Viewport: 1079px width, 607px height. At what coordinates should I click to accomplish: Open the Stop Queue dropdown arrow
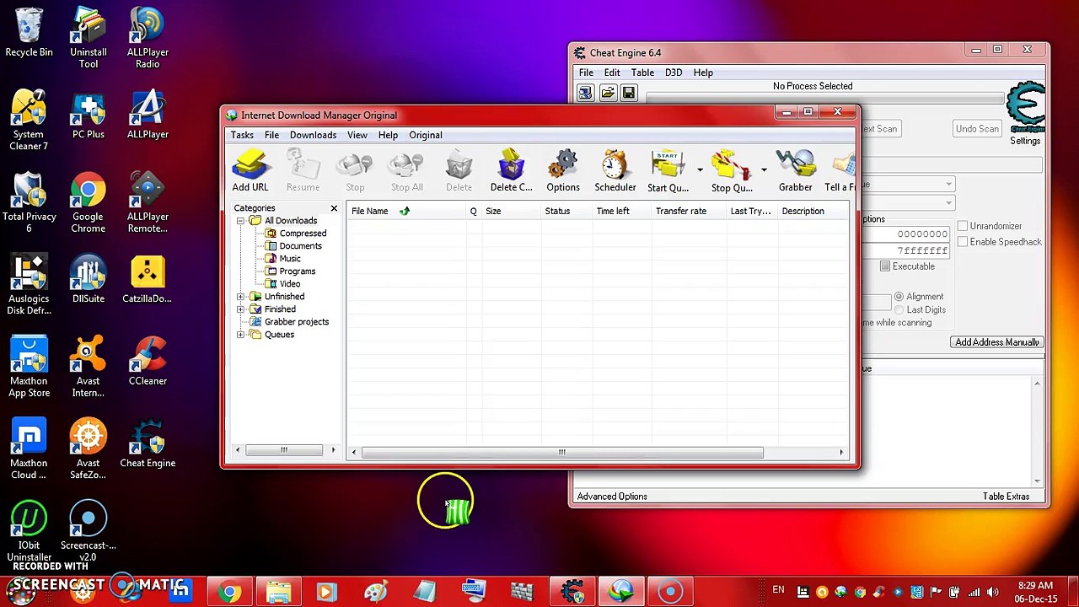click(x=764, y=170)
